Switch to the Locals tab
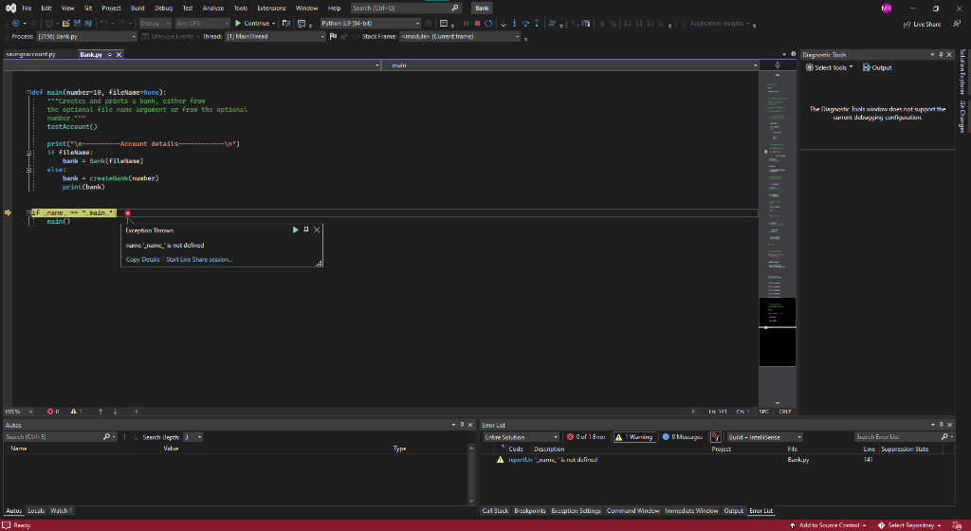The height and width of the screenshot is (531, 971). click(36, 510)
